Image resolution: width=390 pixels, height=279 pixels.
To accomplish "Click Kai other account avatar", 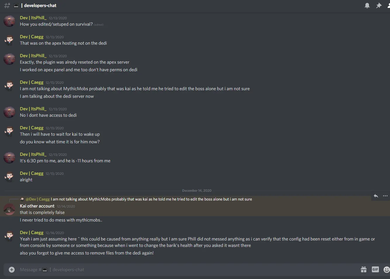I will point(9,209).
